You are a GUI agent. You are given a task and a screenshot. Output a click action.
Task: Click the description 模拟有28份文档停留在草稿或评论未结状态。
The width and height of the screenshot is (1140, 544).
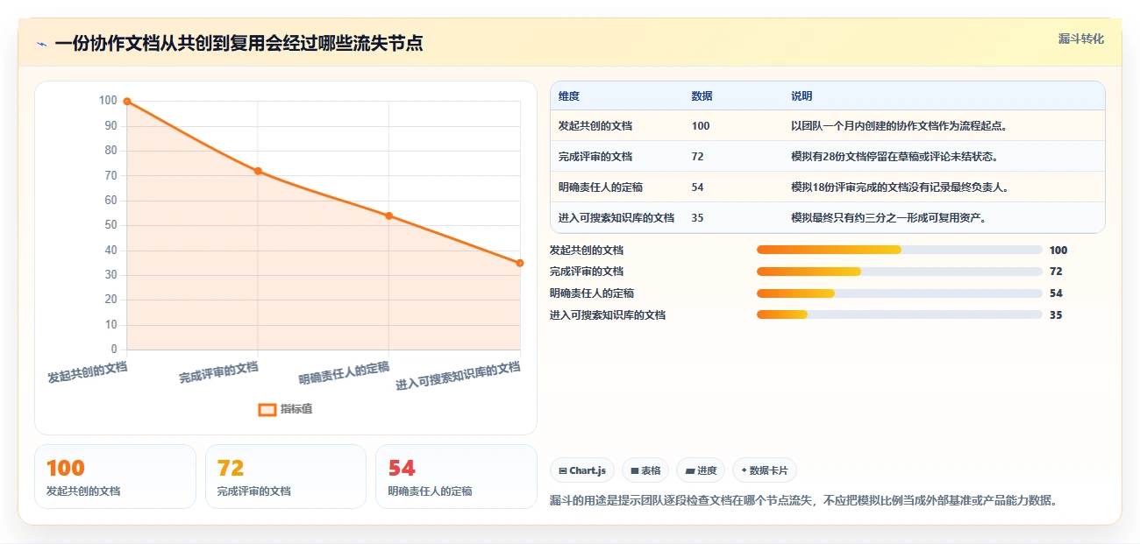tap(894, 157)
